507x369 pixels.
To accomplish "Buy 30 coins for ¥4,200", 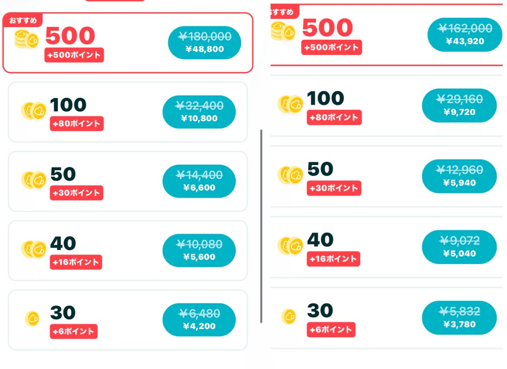I will coord(199,319).
